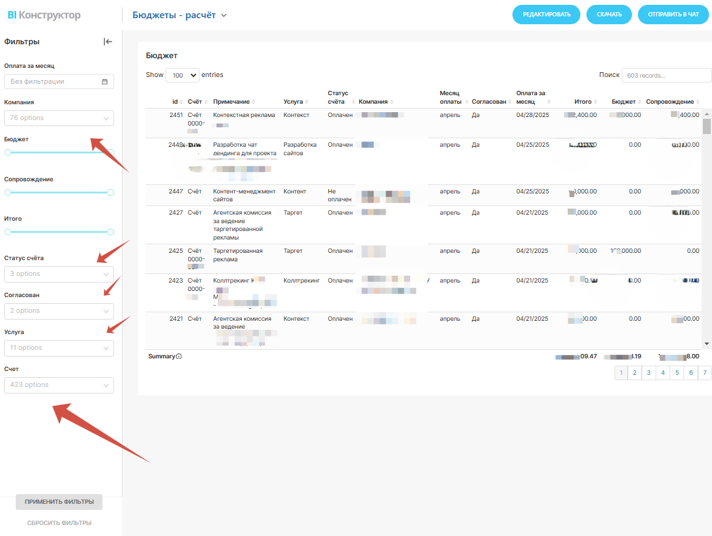Viewport: 712px width, 536px height.
Task: Open the Show entries count selector
Action: pos(182,75)
